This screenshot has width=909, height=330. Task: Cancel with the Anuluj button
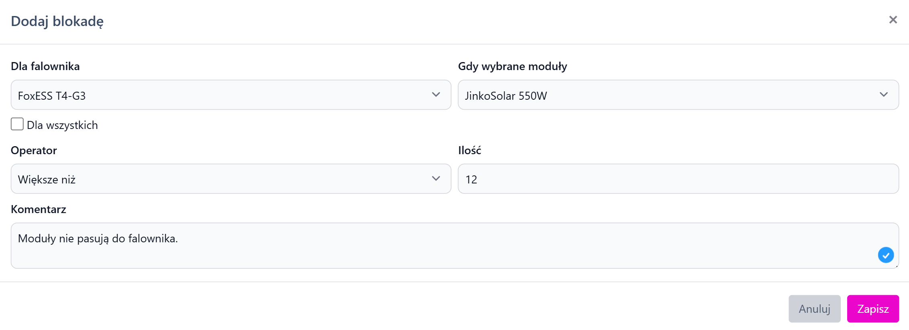814,309
